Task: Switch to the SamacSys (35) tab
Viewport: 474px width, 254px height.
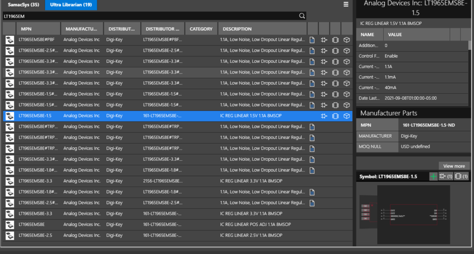Action: tap(23, 5)
